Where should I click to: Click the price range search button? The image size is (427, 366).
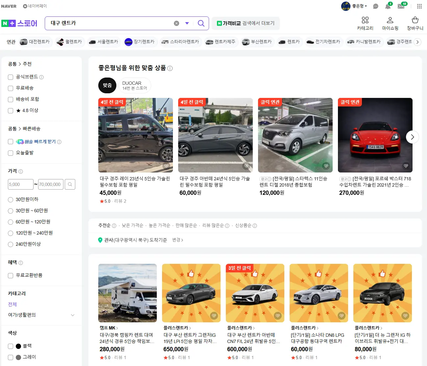point(70,184)
